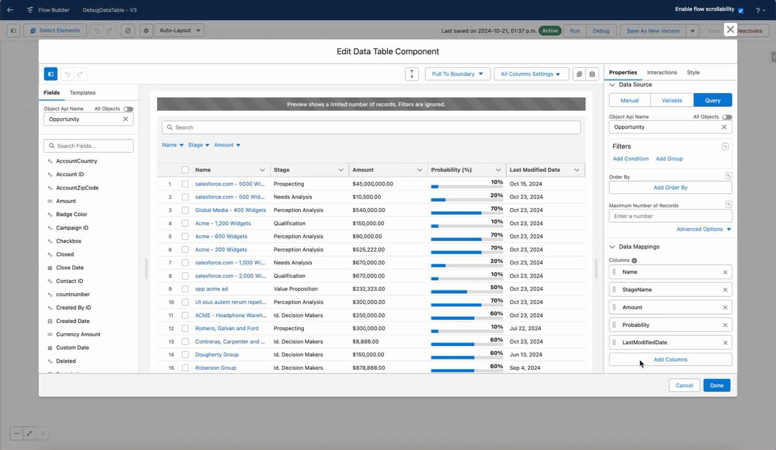Open All Columns Settings dropdown

coord(531,74)
